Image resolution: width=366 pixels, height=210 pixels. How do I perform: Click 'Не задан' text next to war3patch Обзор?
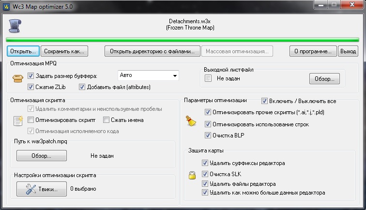[102, 156]
